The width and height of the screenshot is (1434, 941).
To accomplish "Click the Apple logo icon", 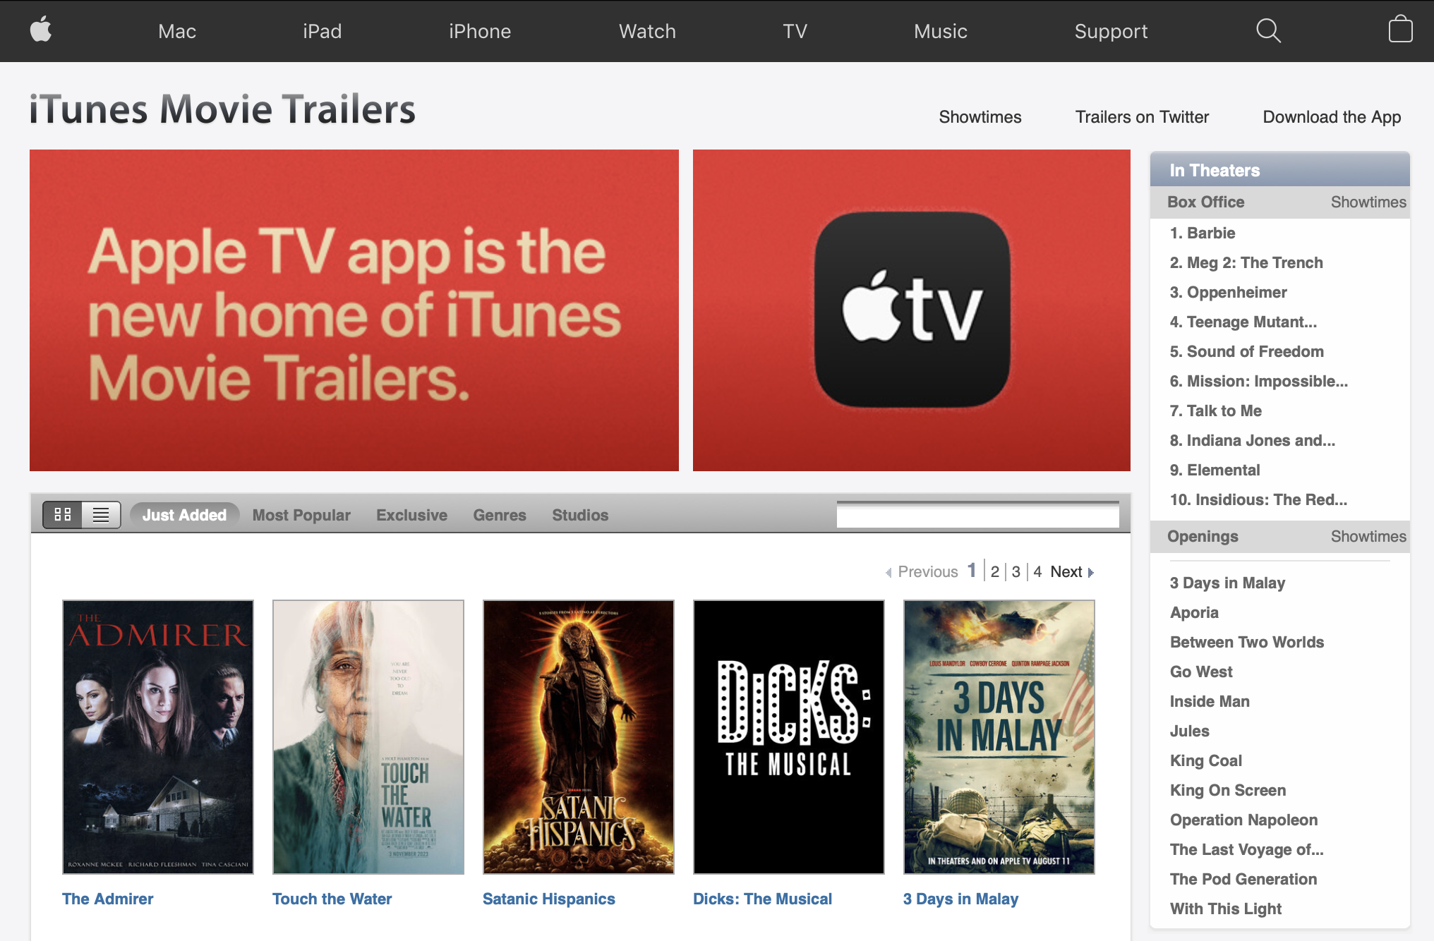I will pyautogui.click(x=41, y=30).
